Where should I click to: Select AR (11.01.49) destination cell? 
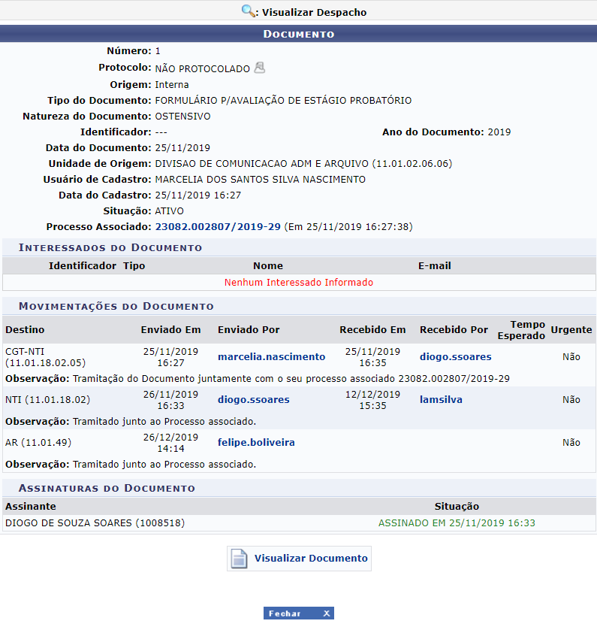coord(38,443)
